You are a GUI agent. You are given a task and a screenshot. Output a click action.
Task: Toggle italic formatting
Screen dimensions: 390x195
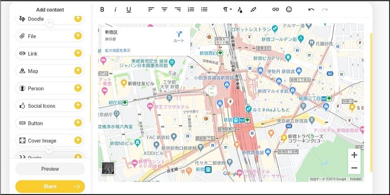[115, 9]
